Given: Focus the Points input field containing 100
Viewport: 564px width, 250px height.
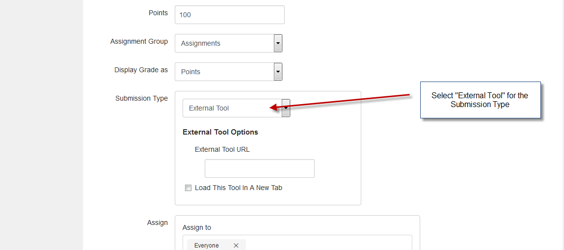Looking at the screenshot, I should coord(230,15).
